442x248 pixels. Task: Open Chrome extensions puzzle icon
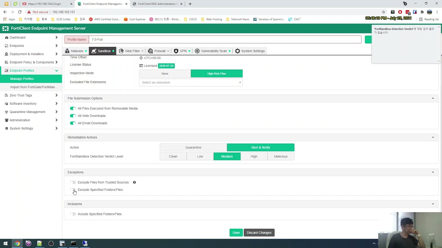(422, 12)
